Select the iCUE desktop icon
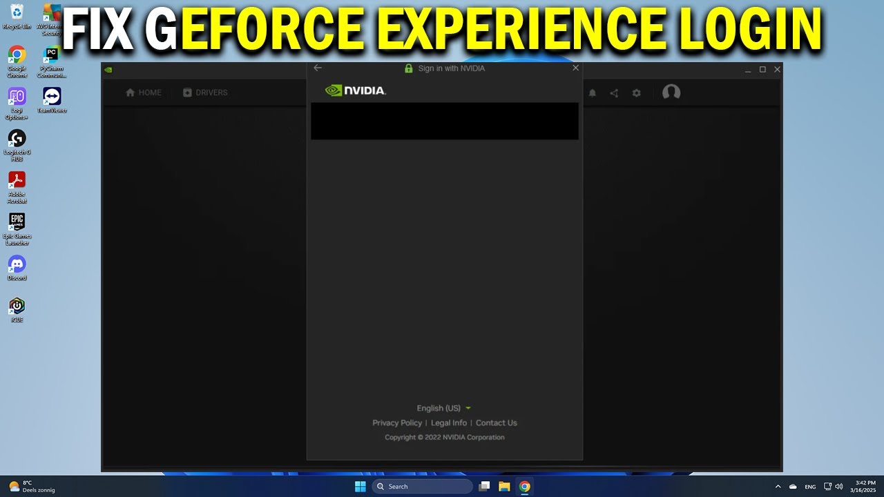The image size is (884, 497). [x=17, y=310]
